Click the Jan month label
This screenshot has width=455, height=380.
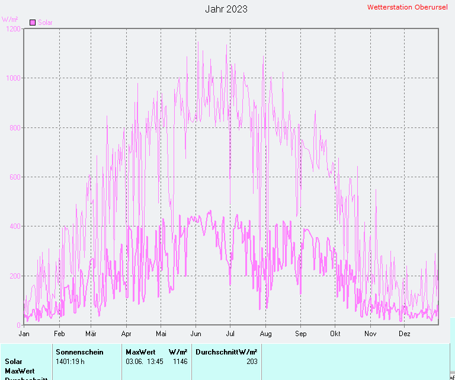24,334
